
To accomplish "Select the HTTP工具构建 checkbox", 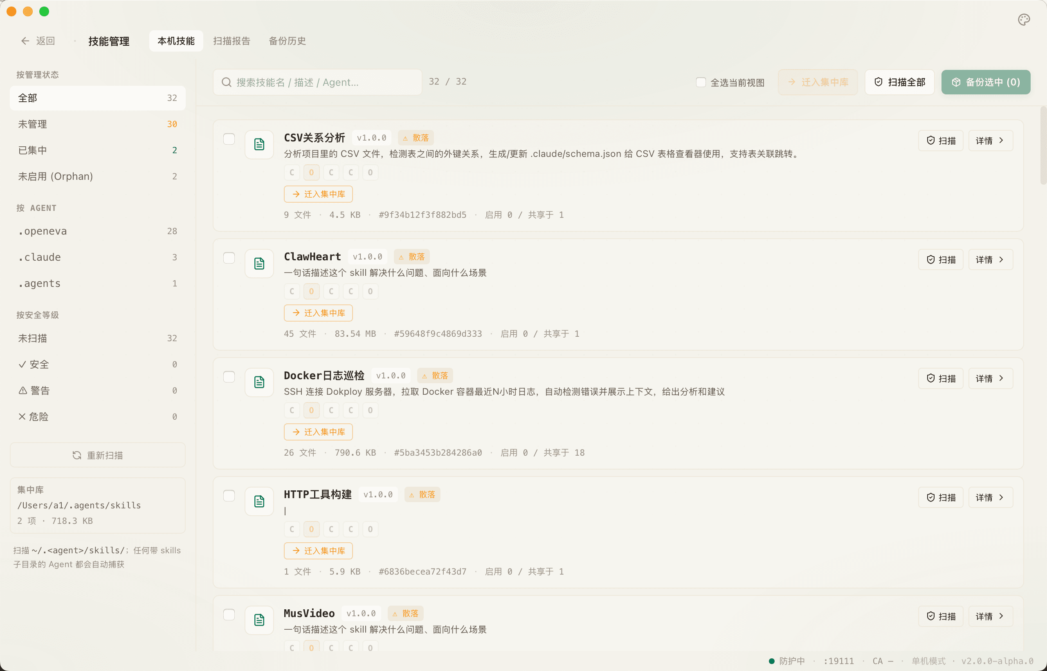I will [x=229, y=496].
